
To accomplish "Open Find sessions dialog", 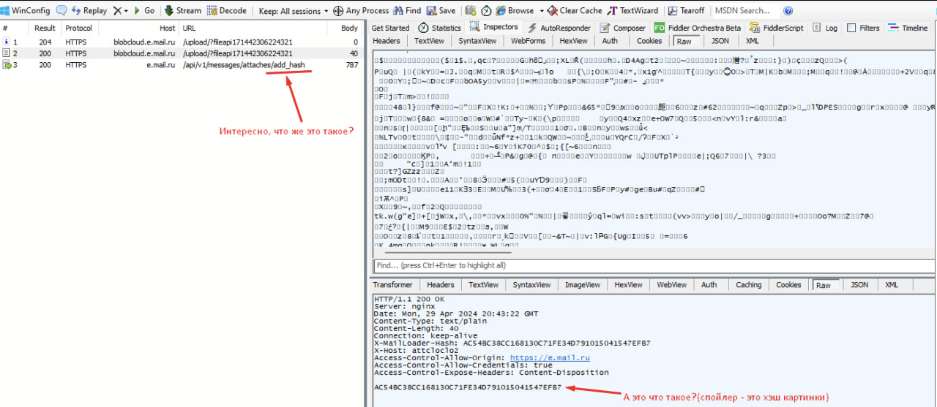I will point(407,11).
